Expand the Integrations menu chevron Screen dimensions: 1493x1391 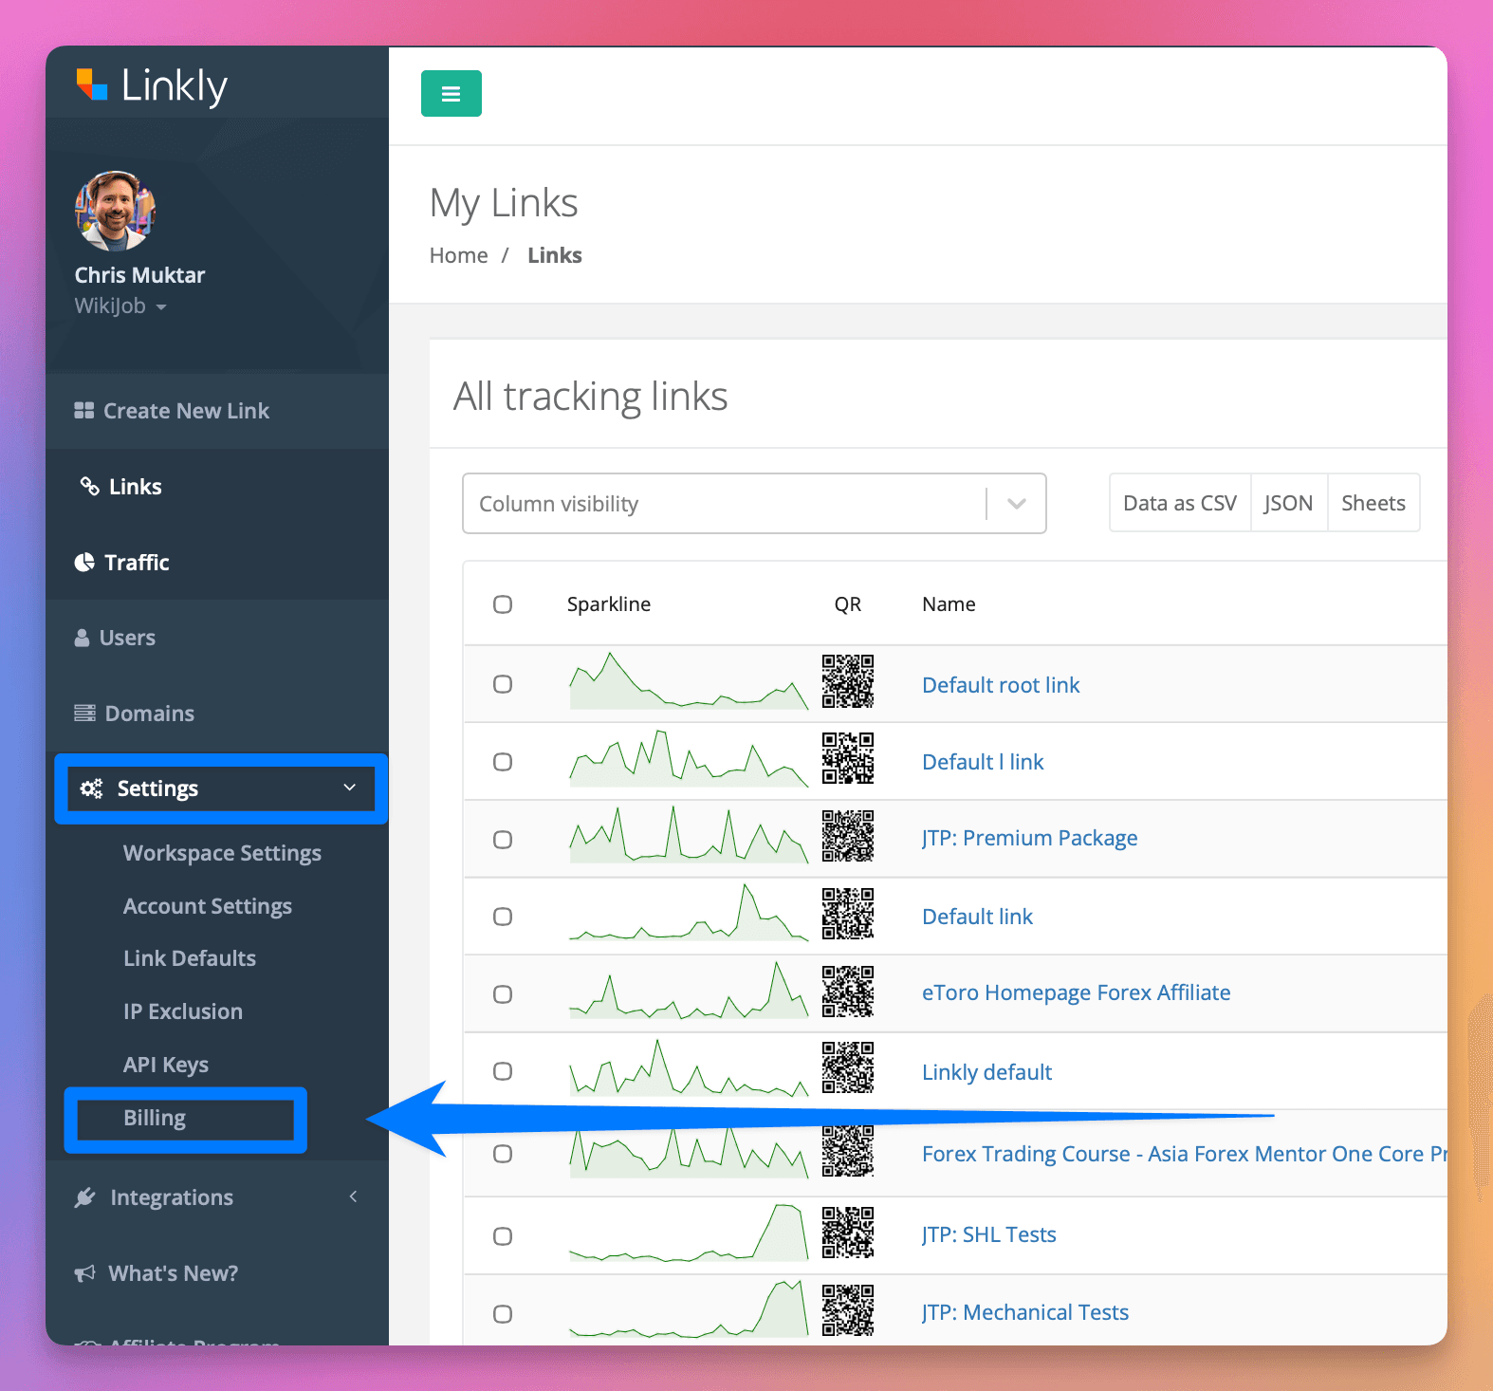tap(353, 1196)
